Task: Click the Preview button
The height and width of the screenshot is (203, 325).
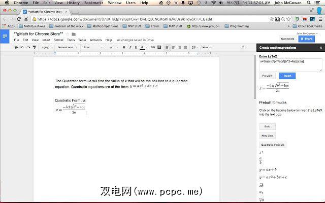Action: pos(268,76)
